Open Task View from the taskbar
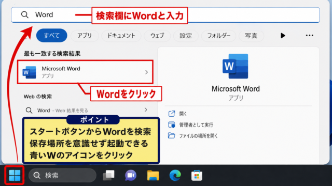This screenshot has width=332, height=186. coord(108,175)
